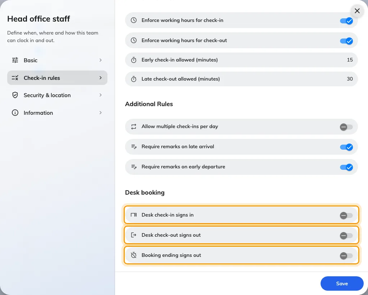
Task: Click 'Desk check-in signs in' label
Action: click(x=167, y=215)
